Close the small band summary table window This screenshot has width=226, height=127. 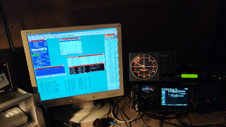click(x=79, y=38)
